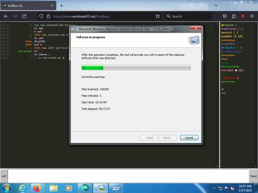
Task: Close the Malicious Software Removal Tool dialog
Action: tap(196, 28)
